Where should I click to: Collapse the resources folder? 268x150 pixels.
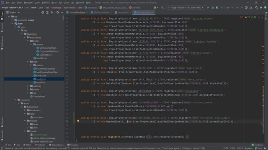coord(15,100)
